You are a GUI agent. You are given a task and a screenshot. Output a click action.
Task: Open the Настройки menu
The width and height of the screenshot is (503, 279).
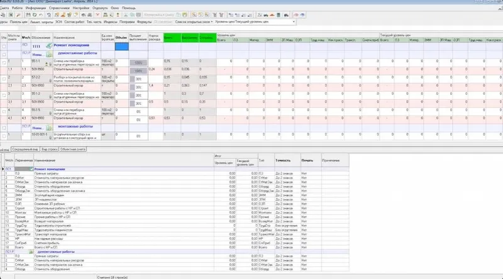81,8
